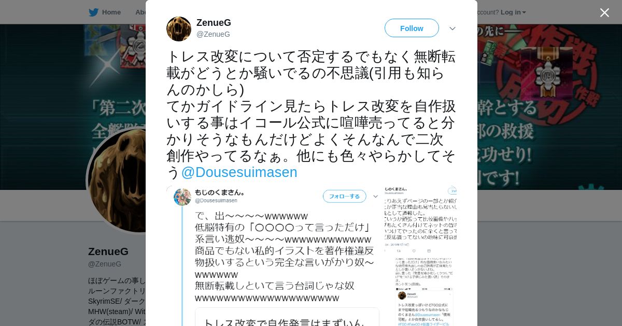Viewport: 622px width, 326px height.
Task: Follow ZenueG using the Follow button
Action: click(412, 28)
